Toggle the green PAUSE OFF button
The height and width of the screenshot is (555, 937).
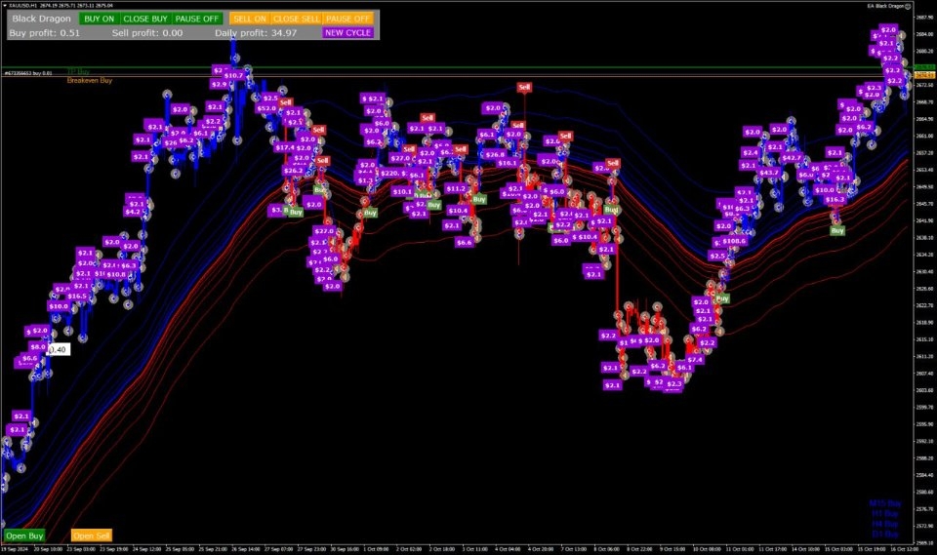[196, 19]
